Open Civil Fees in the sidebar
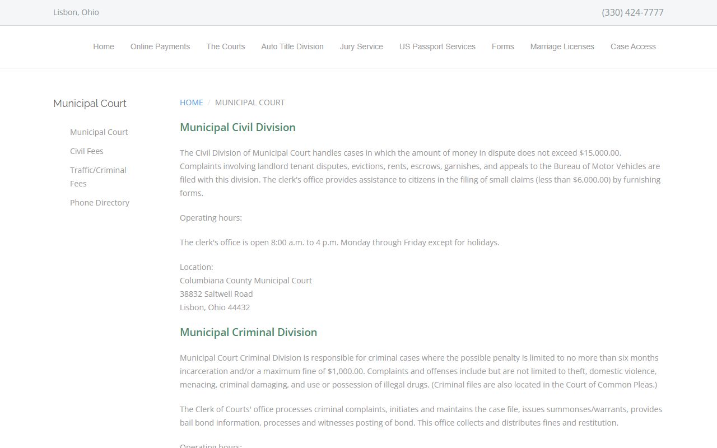 pos(86,151)
